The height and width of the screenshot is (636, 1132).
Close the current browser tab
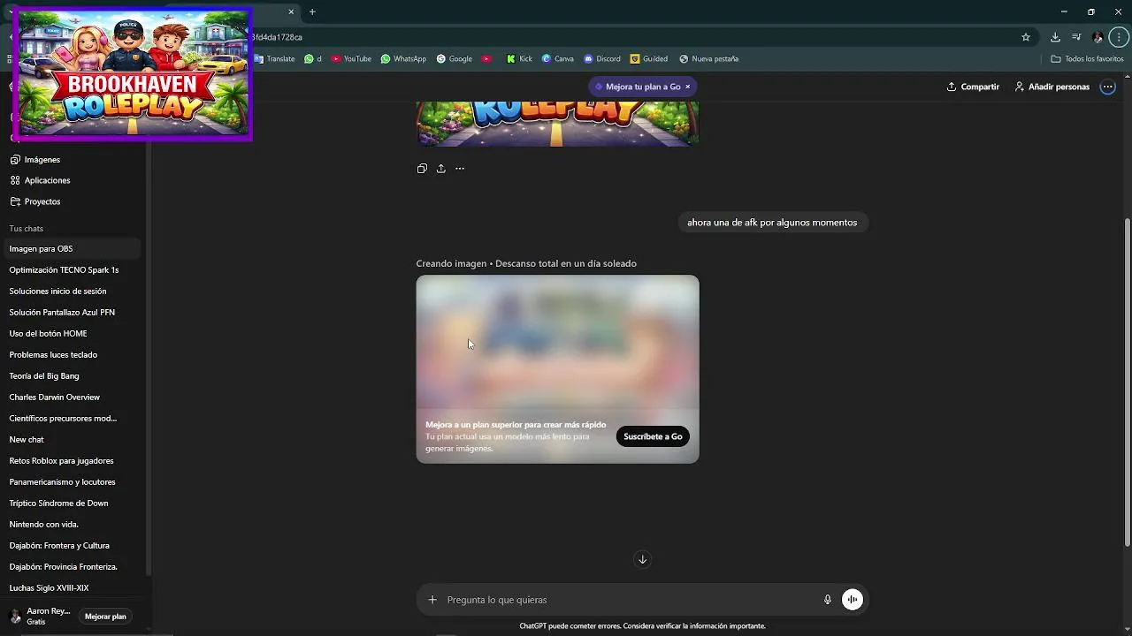[291, 11]
